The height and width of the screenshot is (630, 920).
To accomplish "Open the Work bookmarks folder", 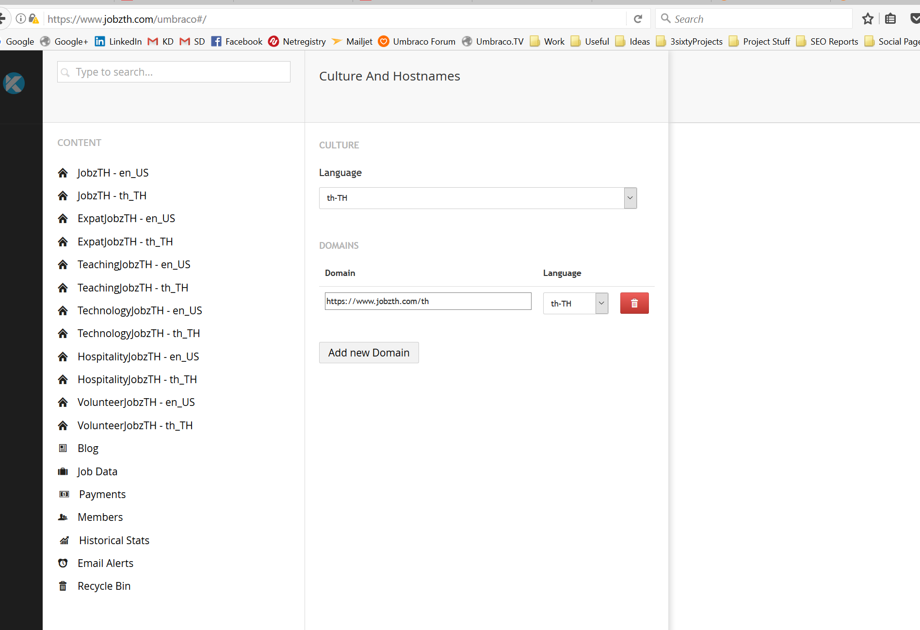I will click(547, 42).
